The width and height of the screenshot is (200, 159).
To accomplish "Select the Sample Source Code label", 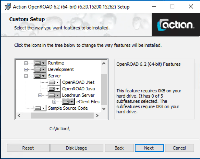I will (68, 108).
